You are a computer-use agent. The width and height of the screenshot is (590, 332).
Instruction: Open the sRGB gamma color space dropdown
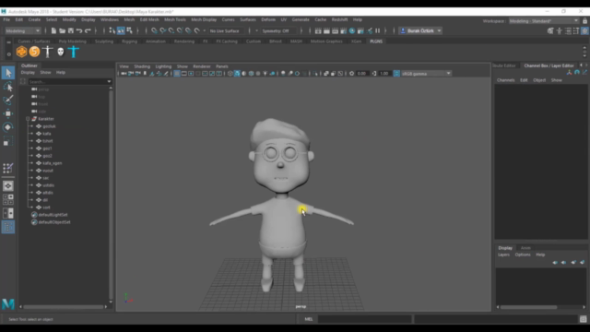click(426, 74)
